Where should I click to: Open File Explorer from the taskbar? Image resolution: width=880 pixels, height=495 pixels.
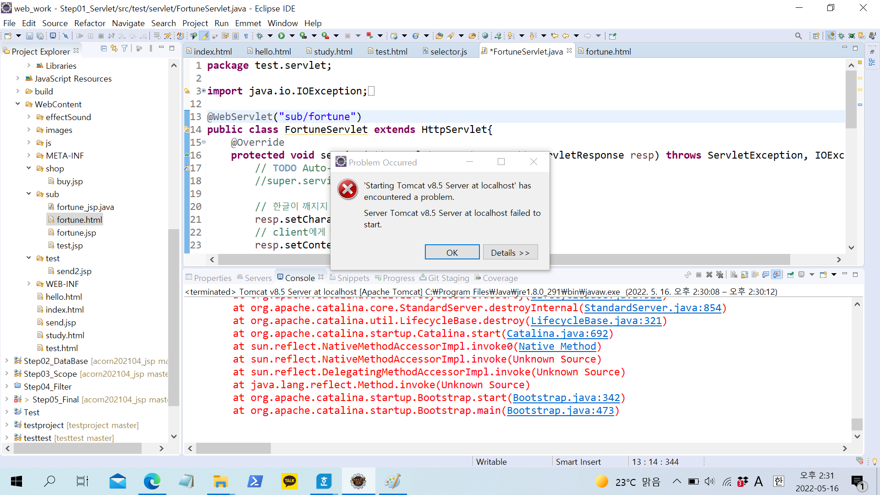click(x=220, y=481)
